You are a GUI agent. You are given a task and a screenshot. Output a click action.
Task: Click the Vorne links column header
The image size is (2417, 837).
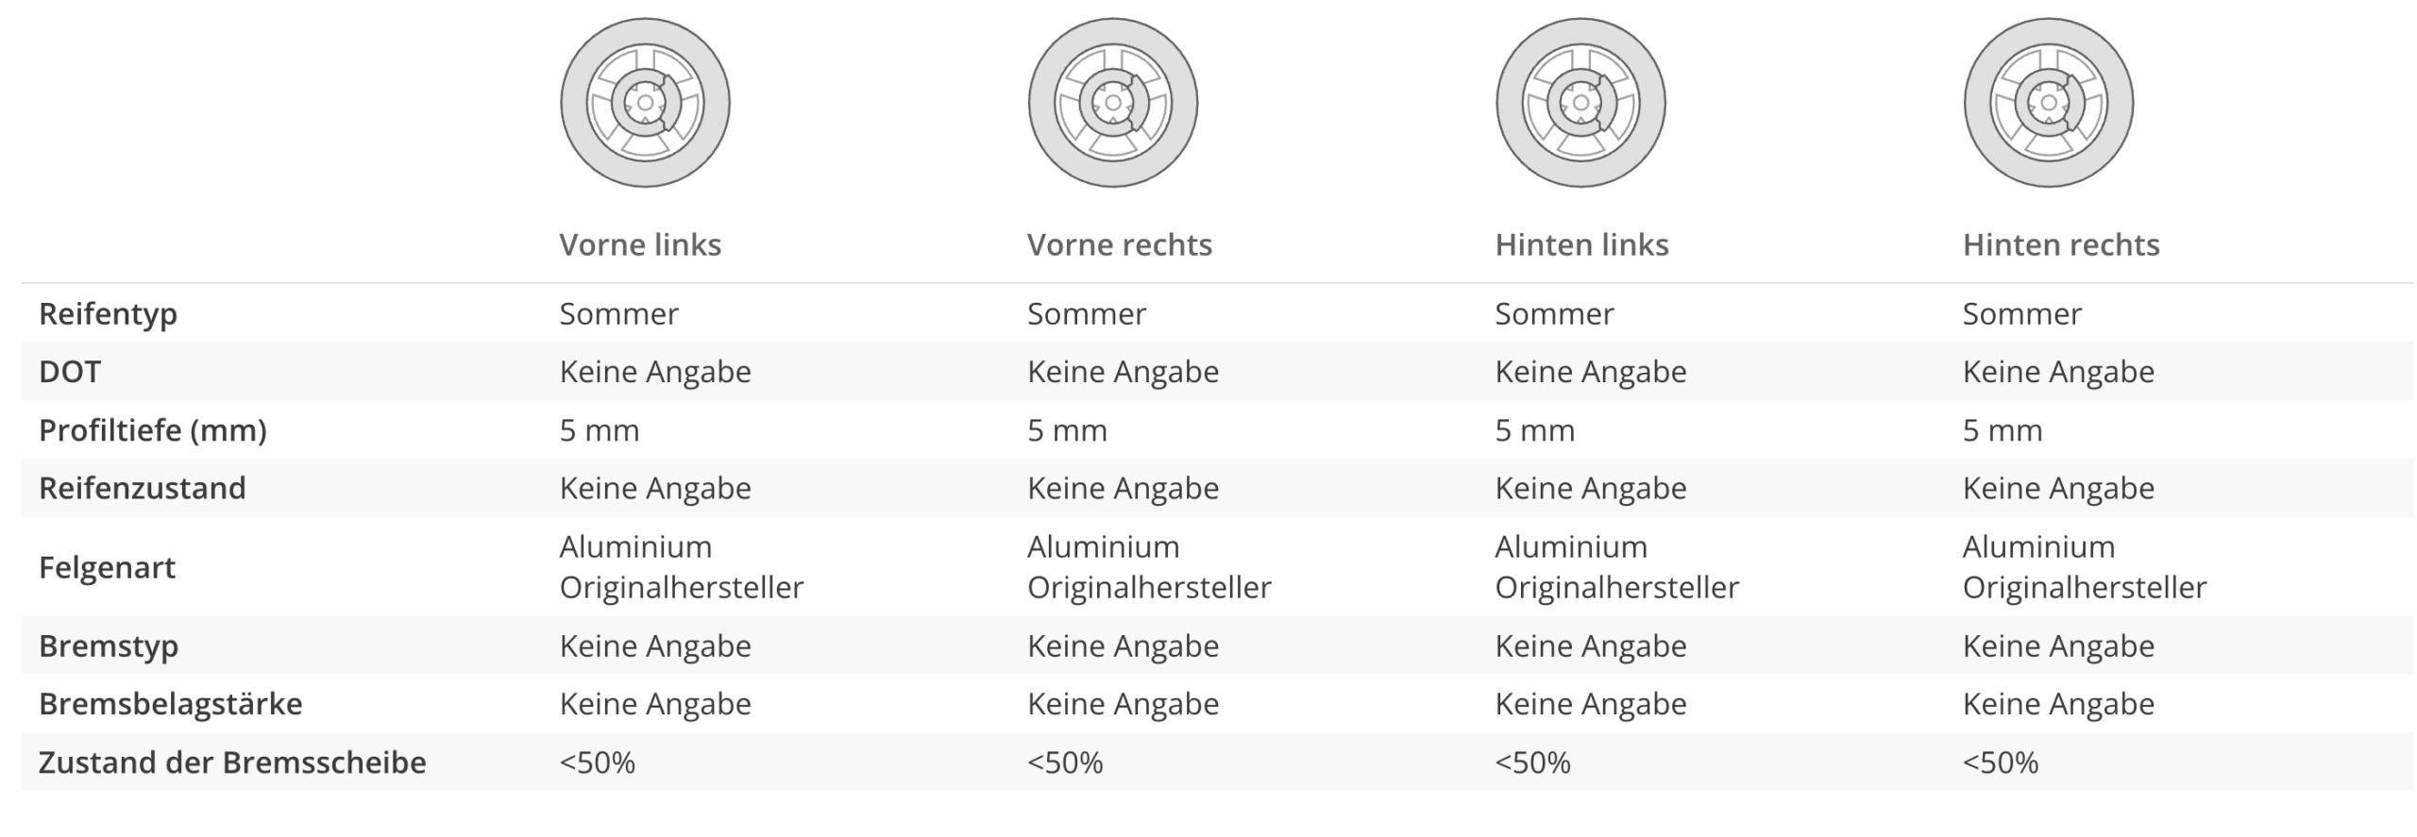click(x=640, y=245)
